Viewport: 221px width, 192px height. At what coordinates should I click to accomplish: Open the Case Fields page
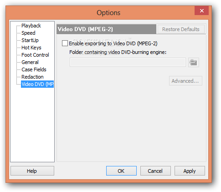(x=34, y=69)
